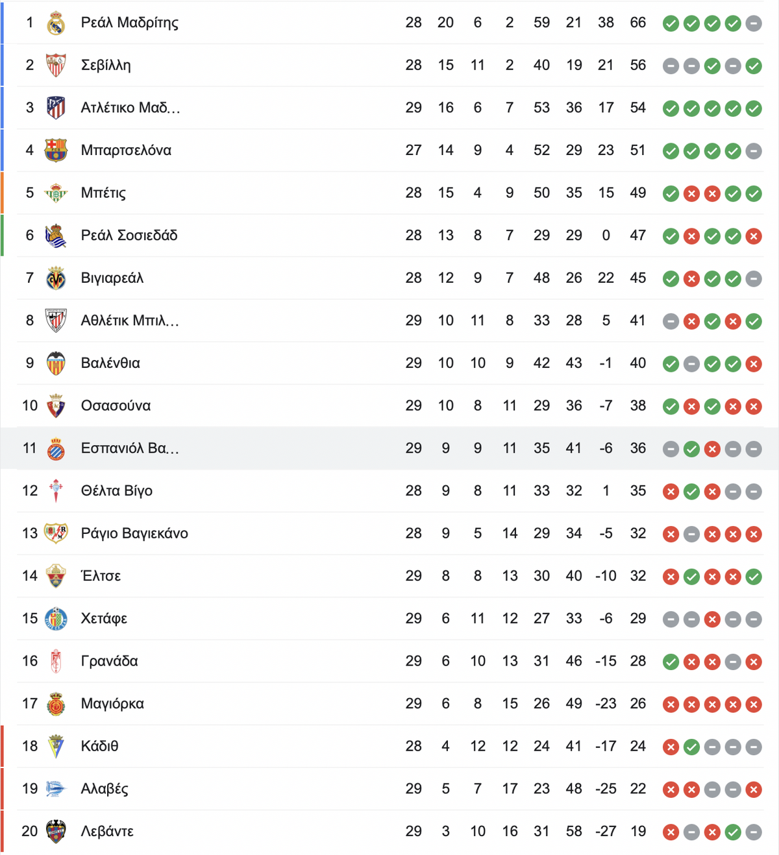The height and width of the screenshot is (855, 779).
Task: Click the Mallorca club crest
Action: [x=56, y=704]
